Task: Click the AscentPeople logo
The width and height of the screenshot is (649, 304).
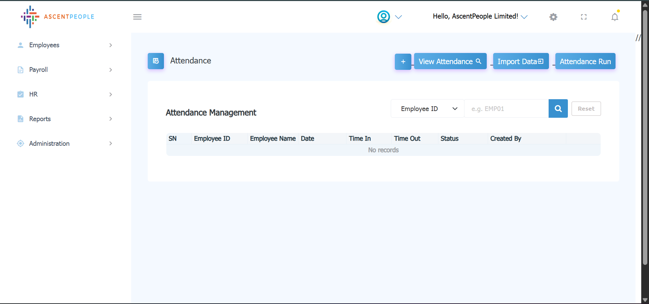Action: (x=57, y=17)
